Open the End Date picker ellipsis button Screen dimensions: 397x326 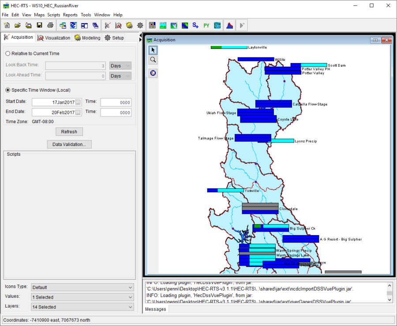pos(78,112)
